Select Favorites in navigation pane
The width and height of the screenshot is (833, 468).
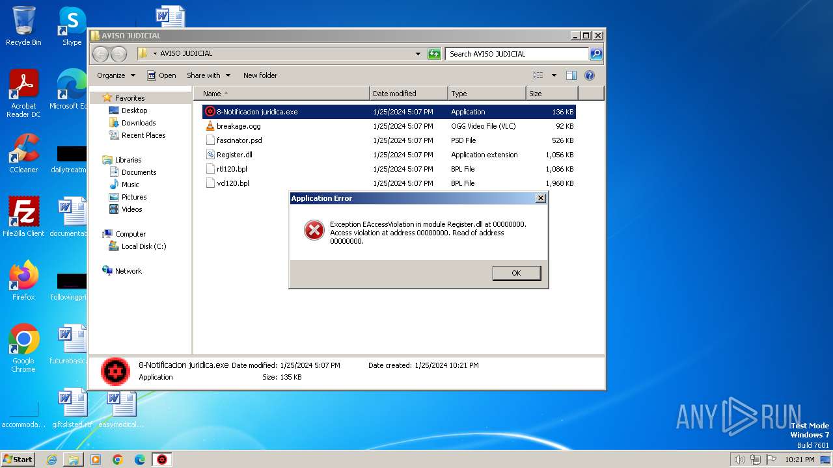pyautogui.click(x=130, y=98)
